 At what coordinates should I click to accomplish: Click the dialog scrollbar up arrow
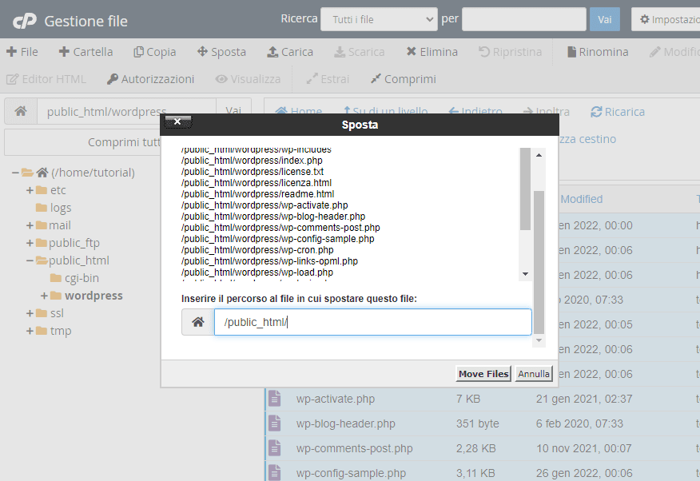tap(539, 155)
